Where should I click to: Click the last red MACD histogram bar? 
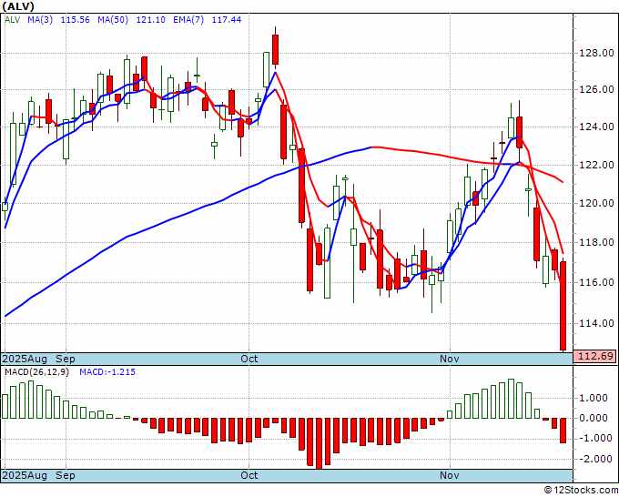pos(563,431)
